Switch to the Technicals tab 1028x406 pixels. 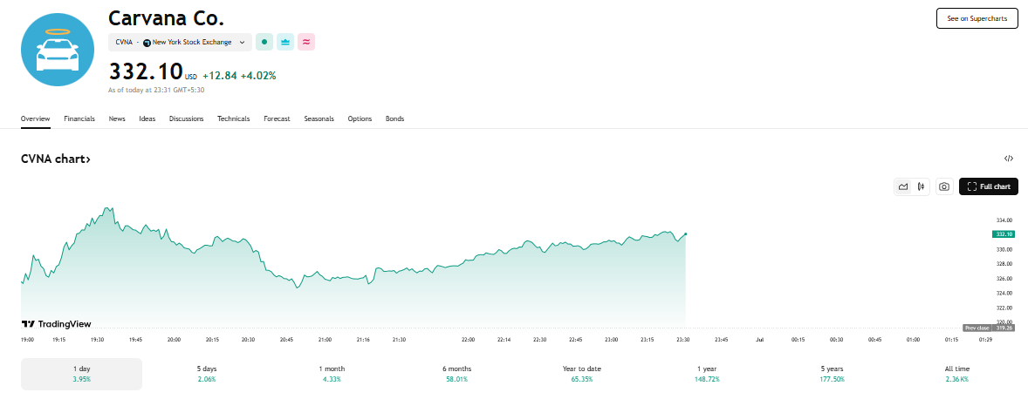[233, 118]
